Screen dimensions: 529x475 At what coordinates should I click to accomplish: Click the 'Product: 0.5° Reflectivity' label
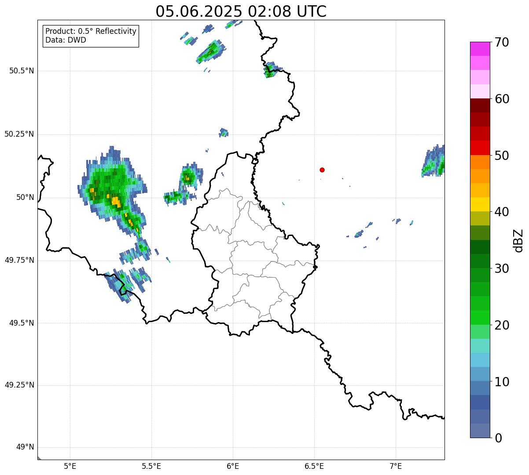91,32
